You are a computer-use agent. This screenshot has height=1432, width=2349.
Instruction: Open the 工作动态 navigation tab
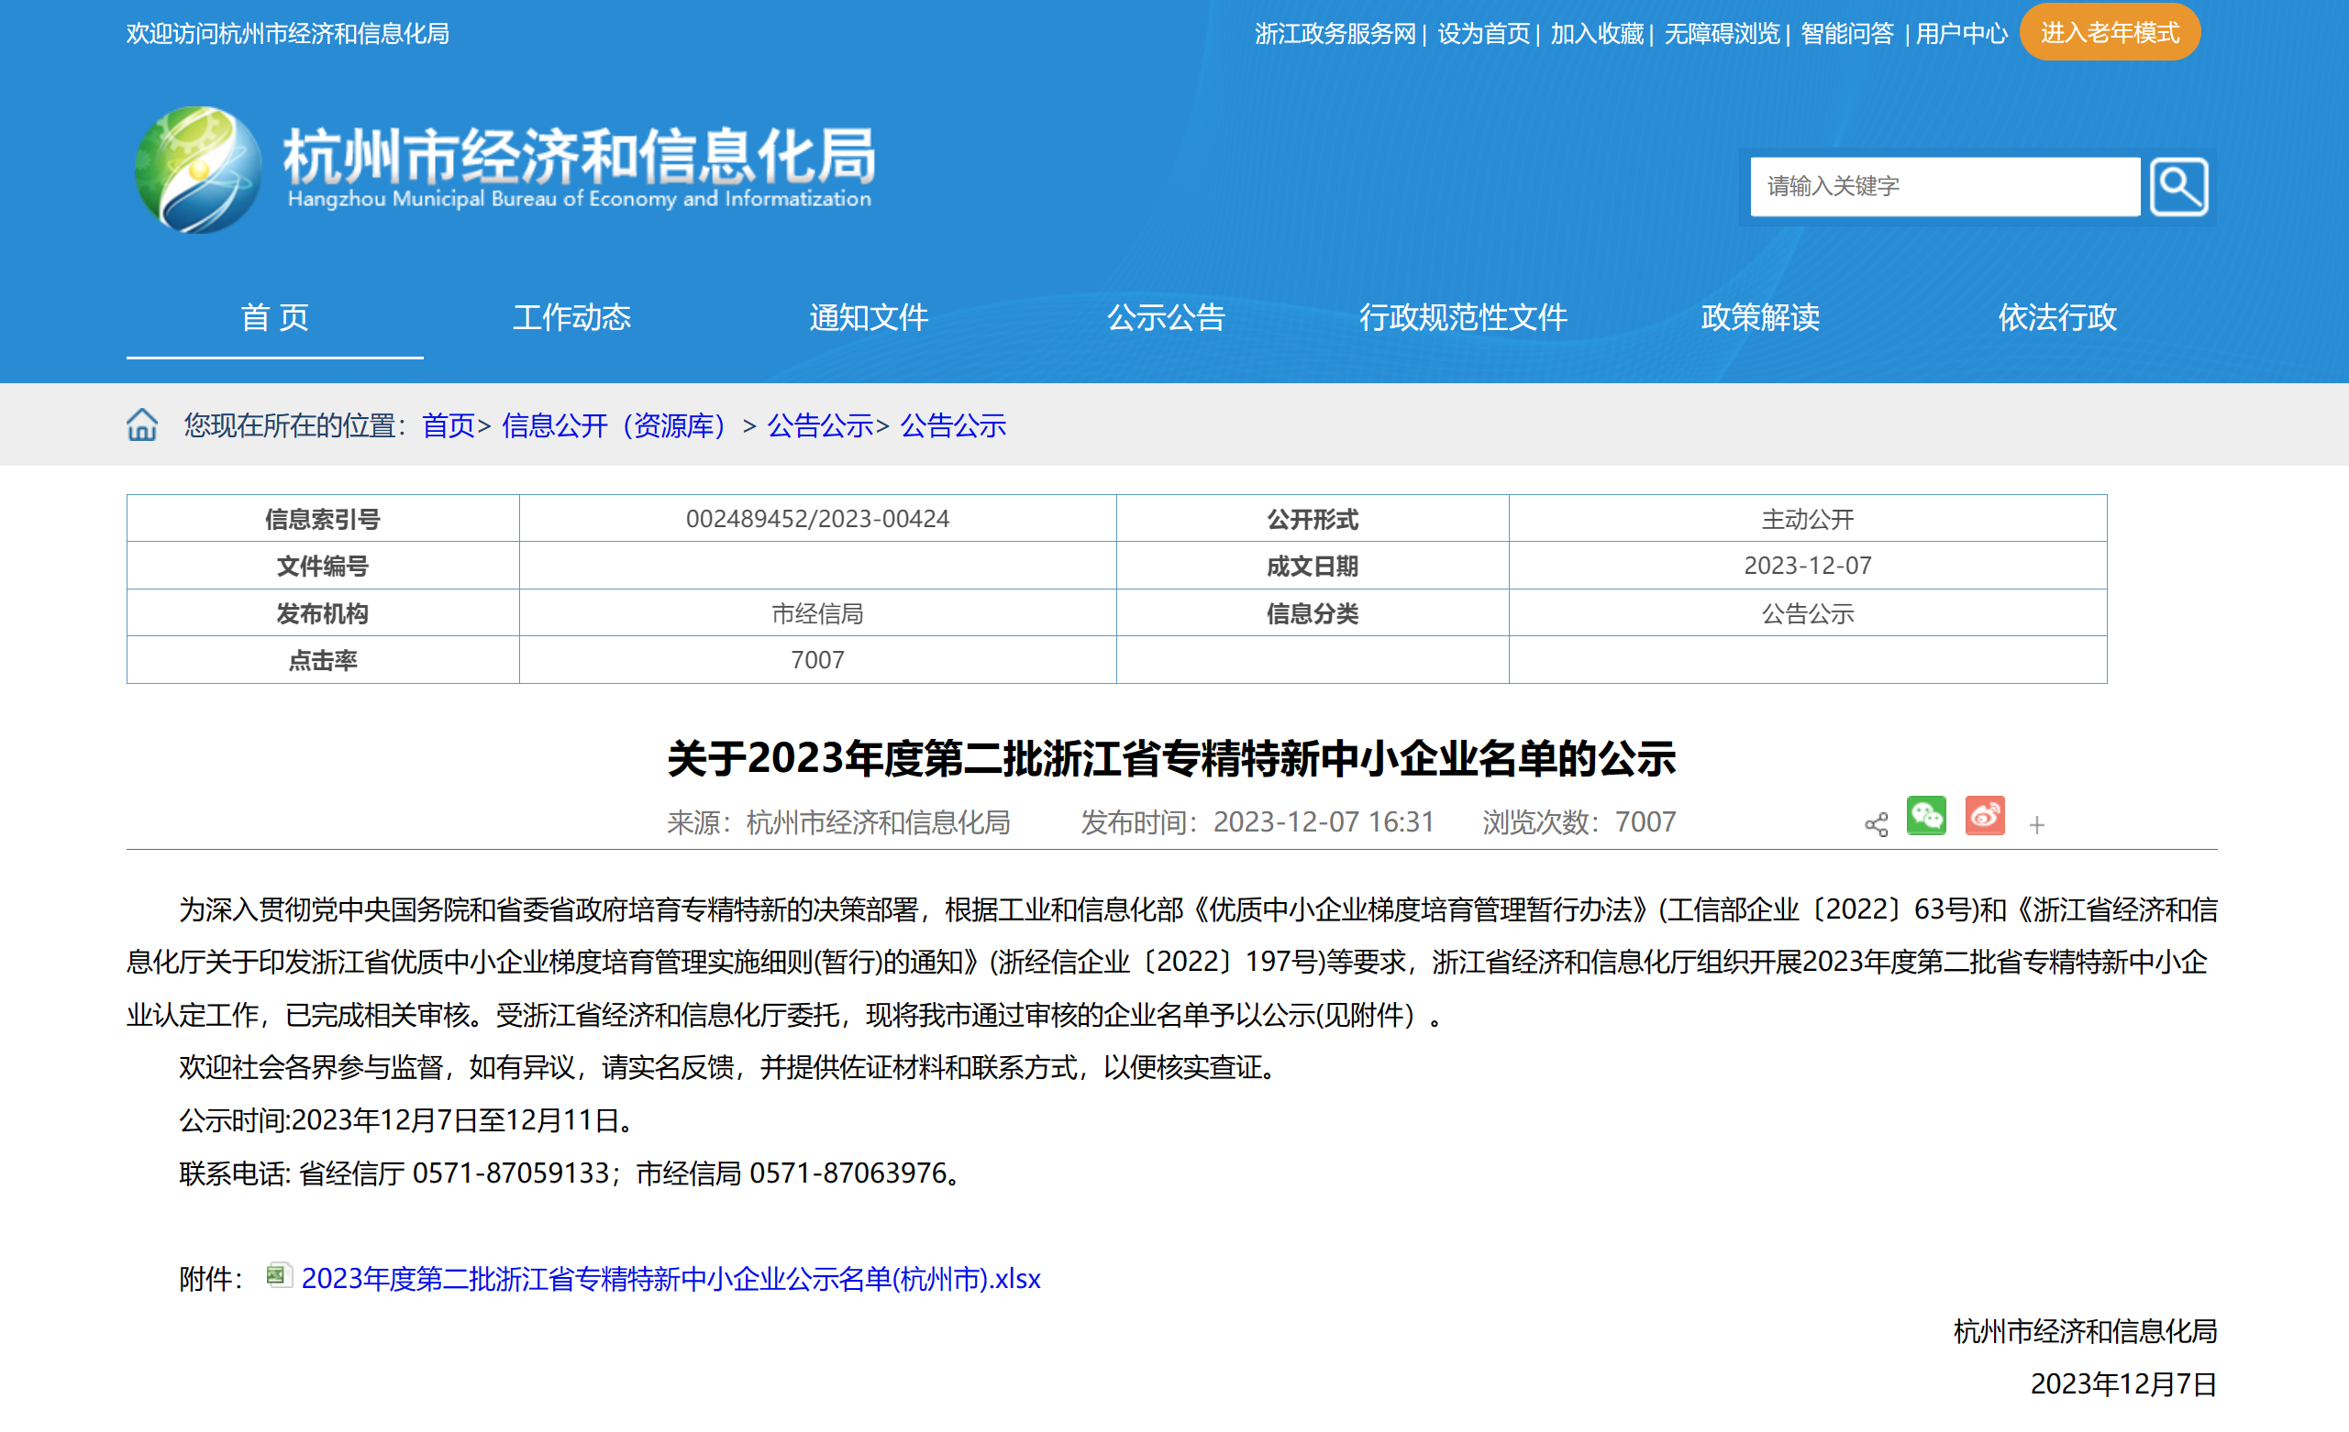click(572, 317)
